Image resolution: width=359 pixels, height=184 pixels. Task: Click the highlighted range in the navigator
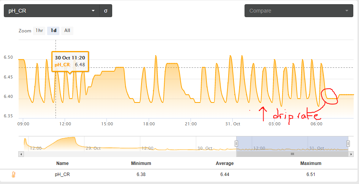pos(292,144)
